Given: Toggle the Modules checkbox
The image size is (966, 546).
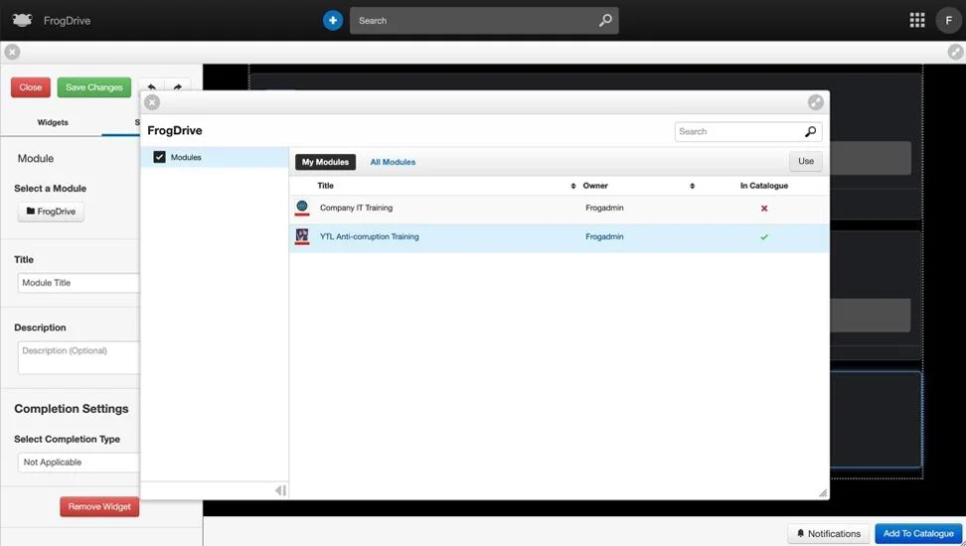Looking at the screenshot, I should point(160,157).
